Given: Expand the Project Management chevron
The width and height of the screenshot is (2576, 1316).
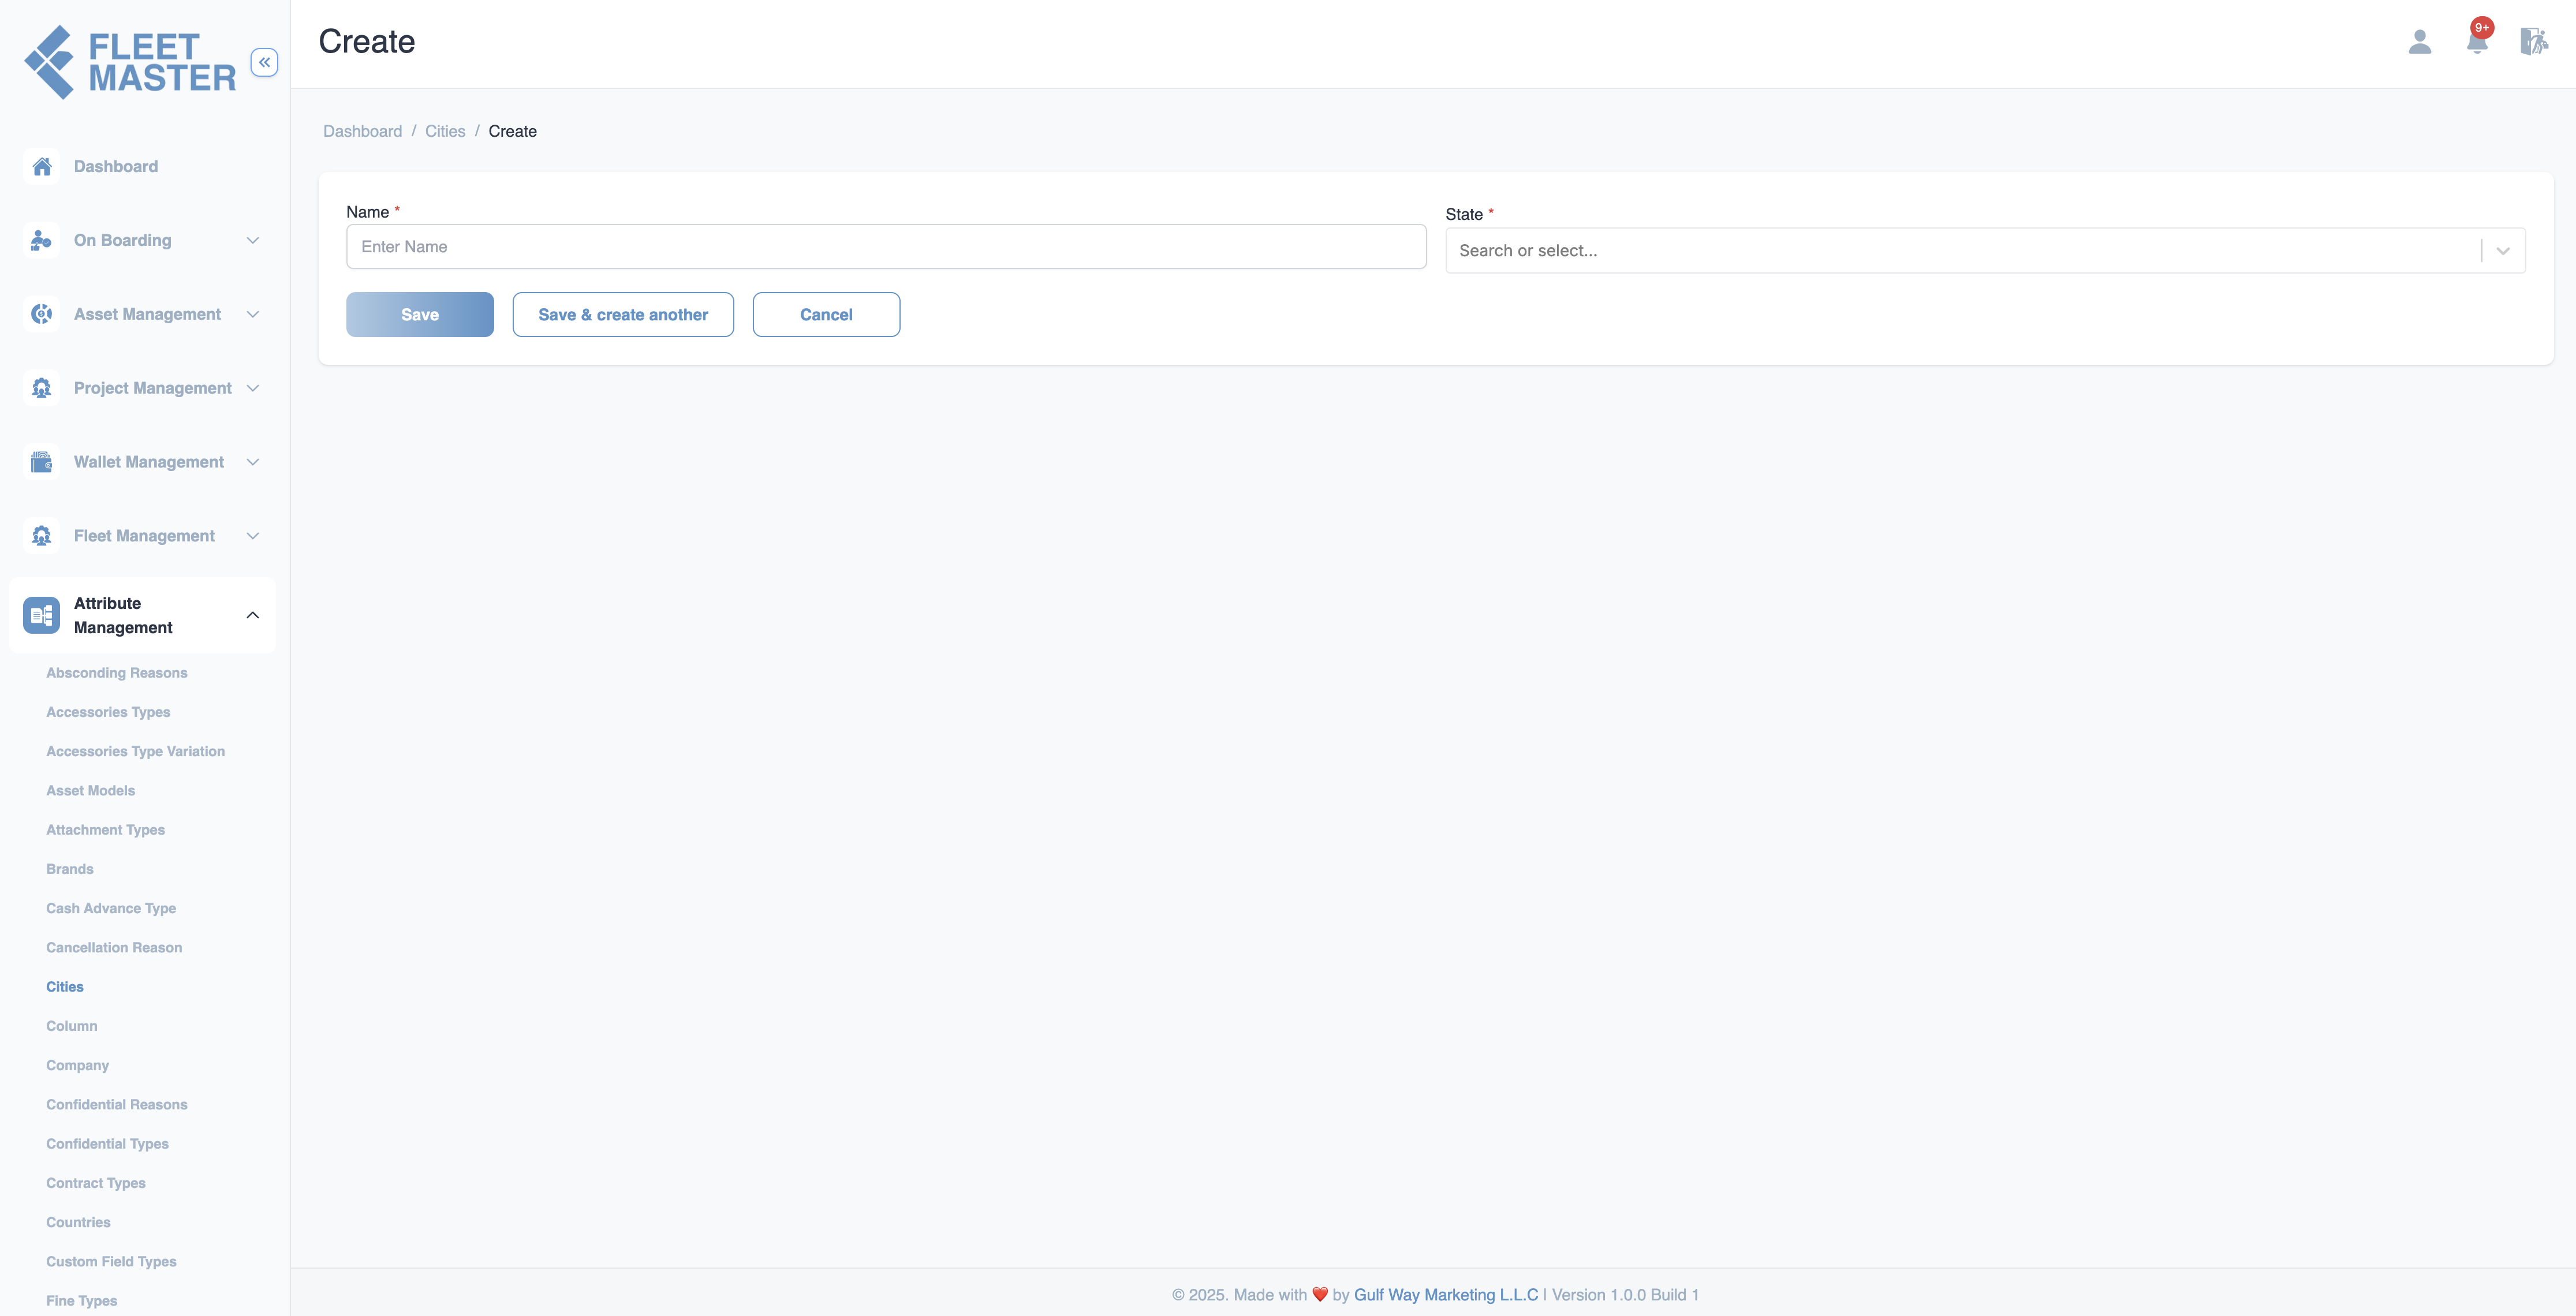Looking at the screenshot, I should click(x=253, y=388).
